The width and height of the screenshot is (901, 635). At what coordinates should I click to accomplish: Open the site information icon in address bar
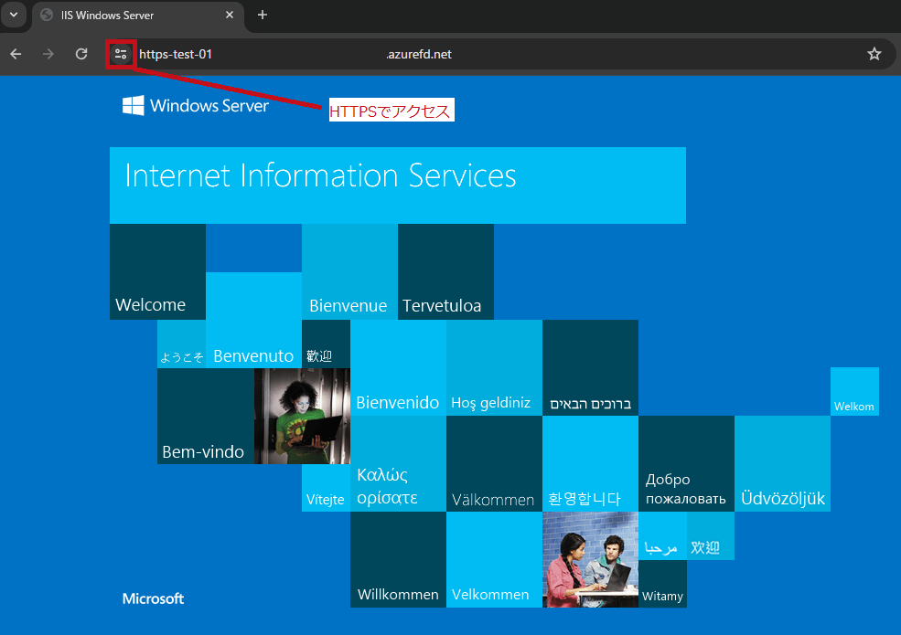tap(121, 54)
